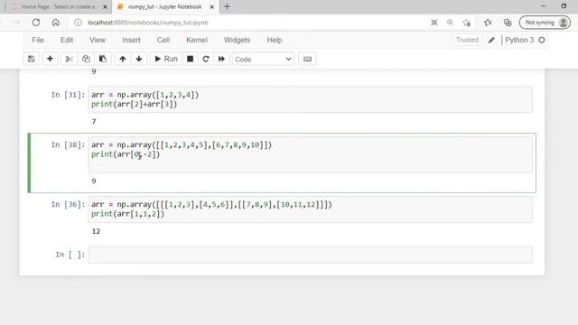
Task: Click the Python 3 kernel name
Action: coord(519,40)
